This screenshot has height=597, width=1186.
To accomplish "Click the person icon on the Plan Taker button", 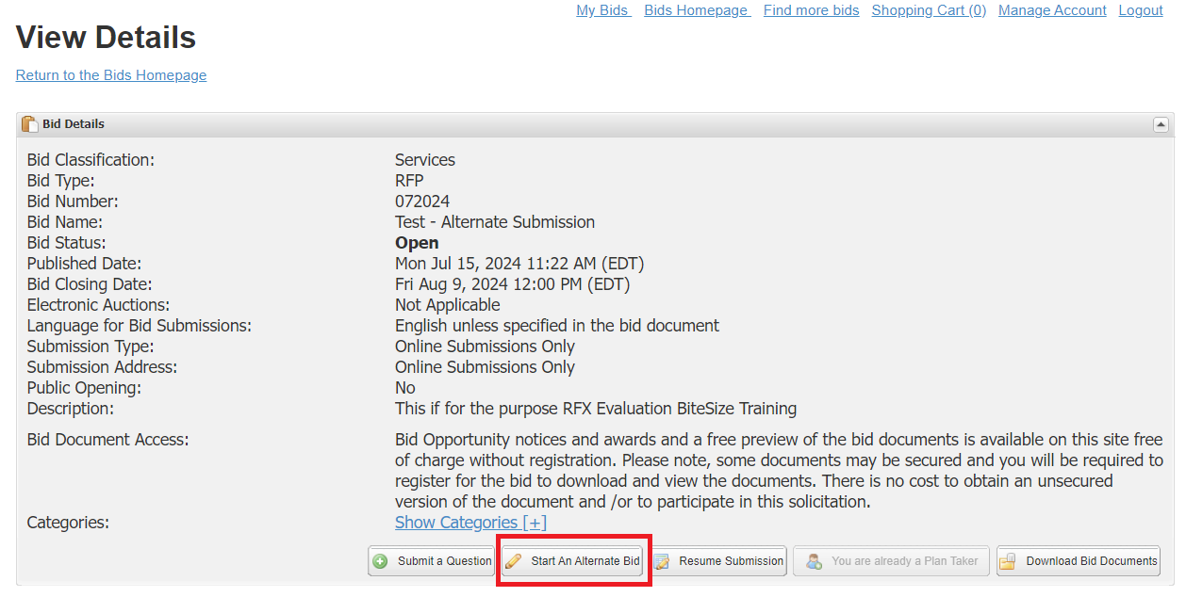I will click(x=814, y=561).
